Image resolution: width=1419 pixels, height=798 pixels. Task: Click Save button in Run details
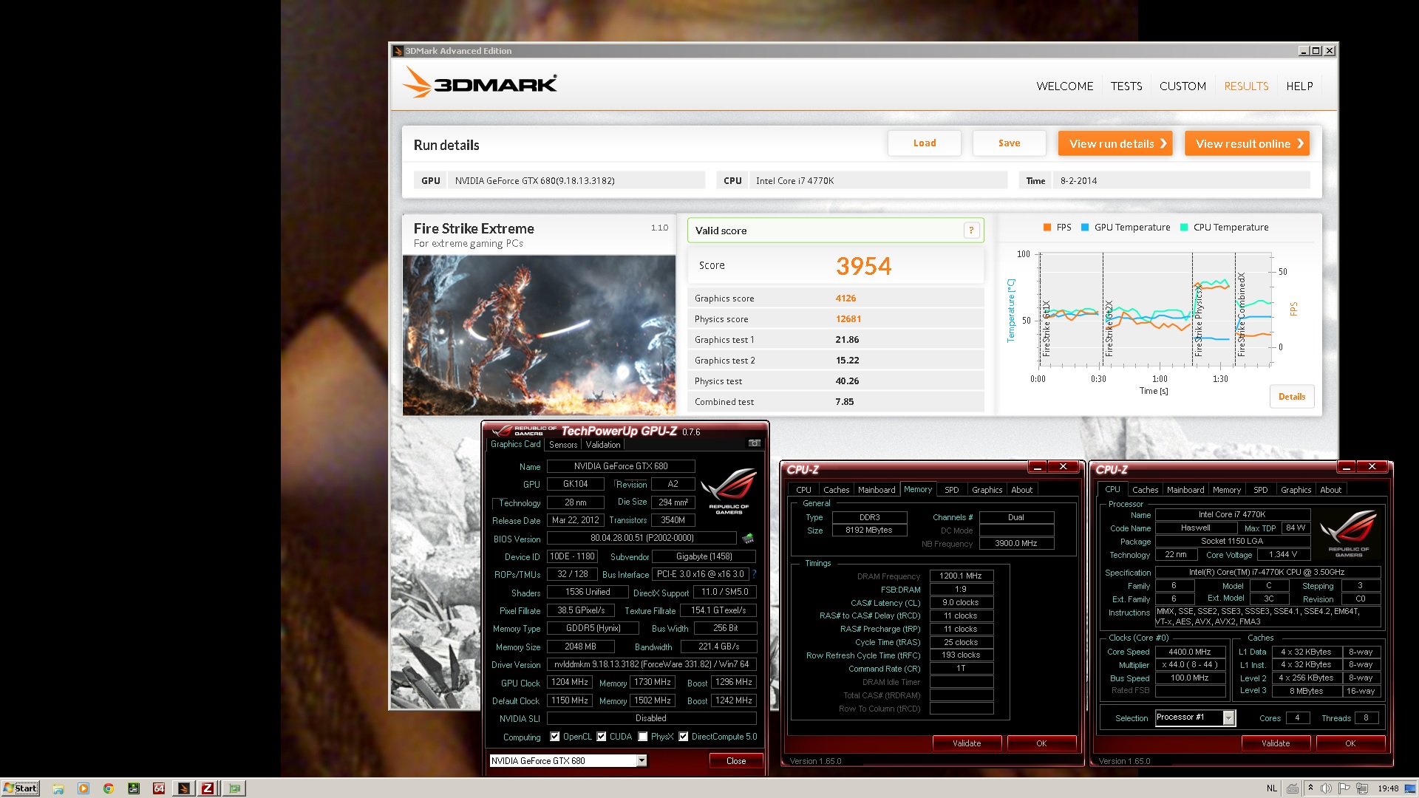point(1009,143)
